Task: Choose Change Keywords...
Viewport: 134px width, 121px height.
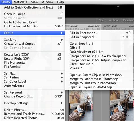Action: coord(33,96)
